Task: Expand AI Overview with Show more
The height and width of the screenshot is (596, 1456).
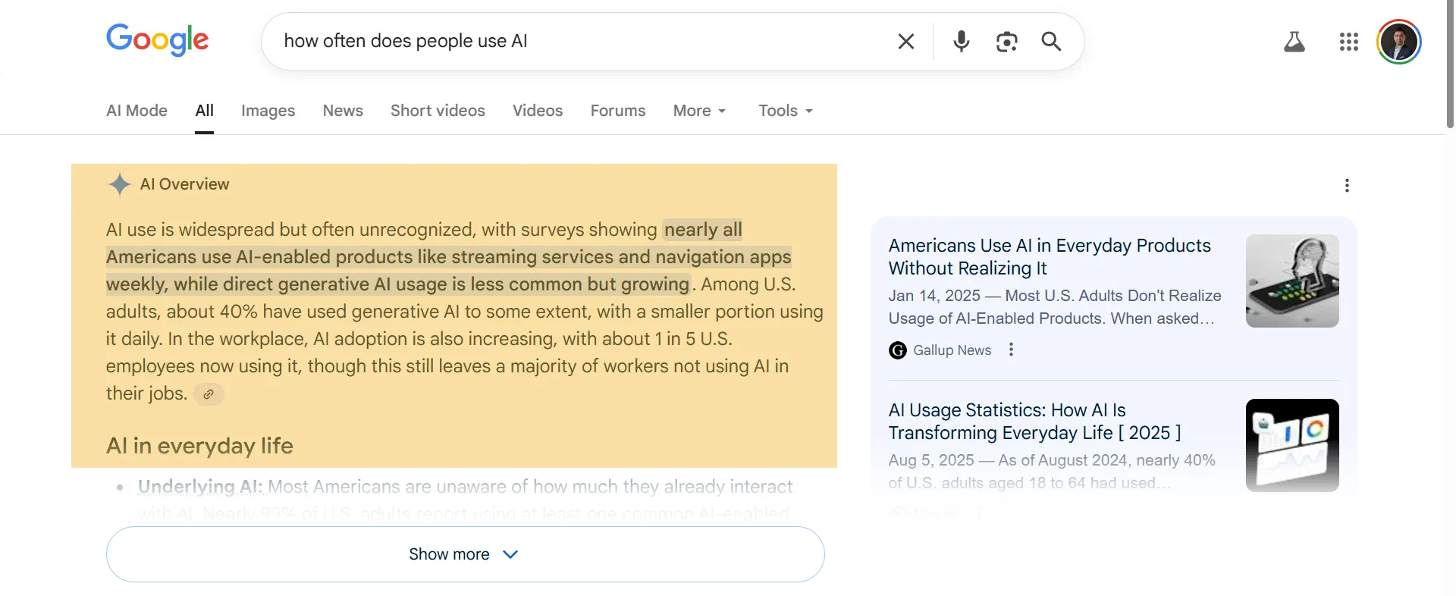Action: pyautogui.click(x=465, y=554)
